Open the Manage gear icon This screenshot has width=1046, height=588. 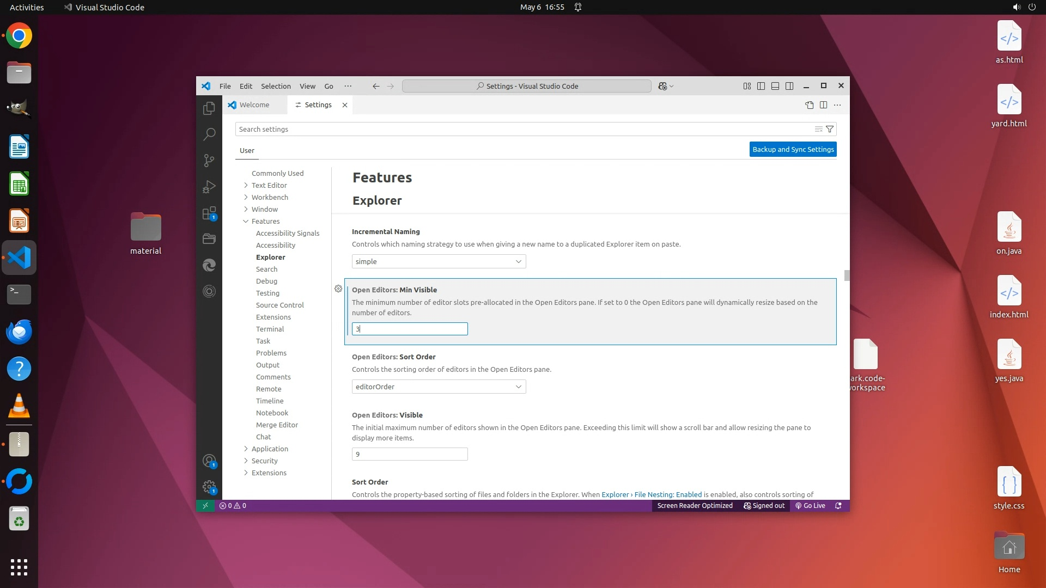tap(209, 487)
